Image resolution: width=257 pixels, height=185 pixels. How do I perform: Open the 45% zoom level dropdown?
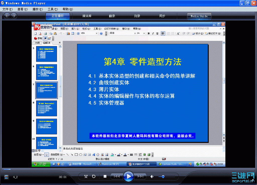(96, 33)
